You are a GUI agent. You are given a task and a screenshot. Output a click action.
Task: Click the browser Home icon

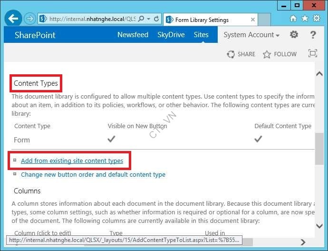point(293,19)
